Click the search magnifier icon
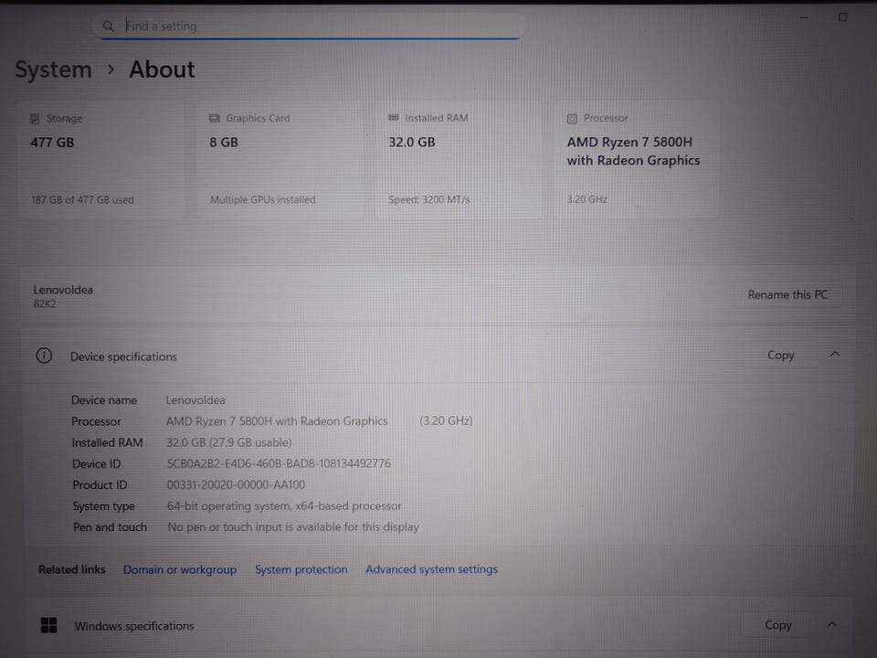Screen dimensions: 877x658 click(109, 27)
